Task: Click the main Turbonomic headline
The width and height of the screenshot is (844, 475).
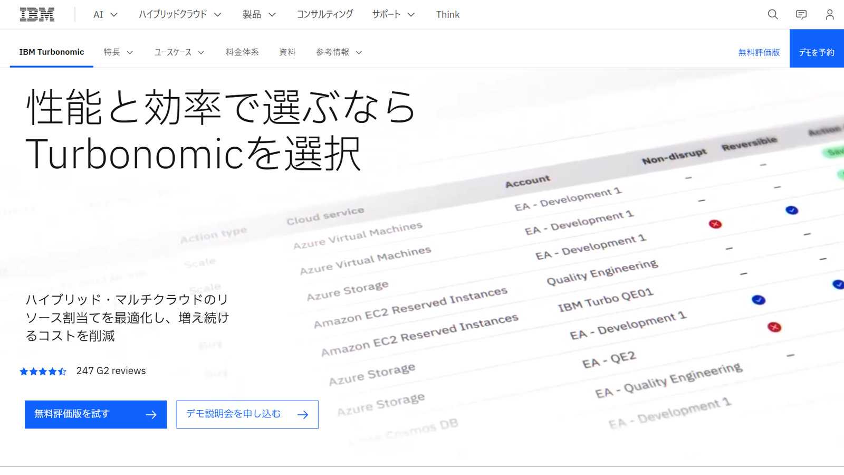Action: (220, 130)
